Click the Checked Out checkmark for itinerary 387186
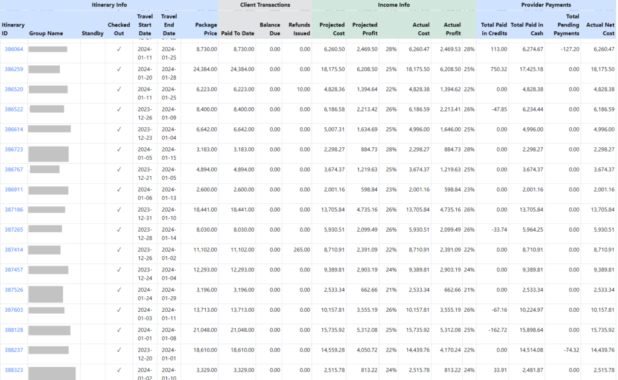The width and height of the screenshot is (618, 380). tap(119, 210)
